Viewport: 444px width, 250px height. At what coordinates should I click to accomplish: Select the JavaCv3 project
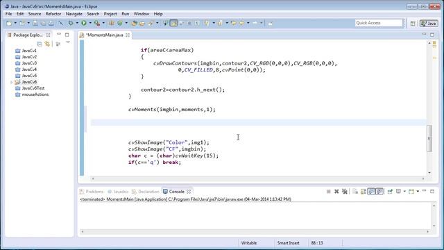pos(29,63)
